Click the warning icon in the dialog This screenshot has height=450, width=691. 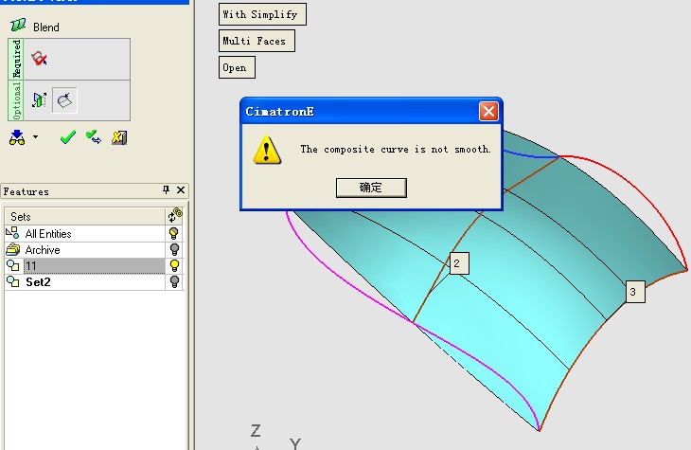click(x=267, y=151)
